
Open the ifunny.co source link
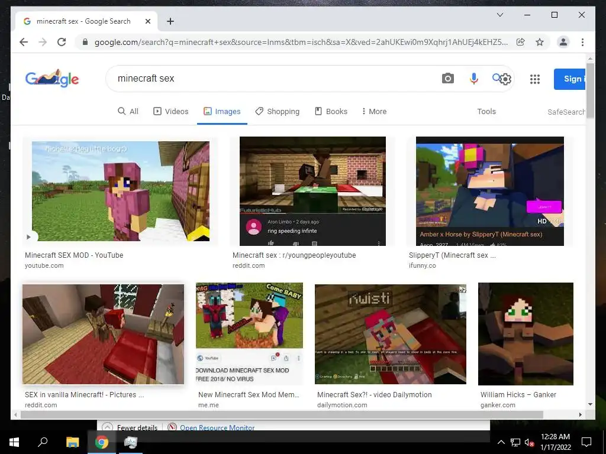pyautogui.click(x=422, y=265)
